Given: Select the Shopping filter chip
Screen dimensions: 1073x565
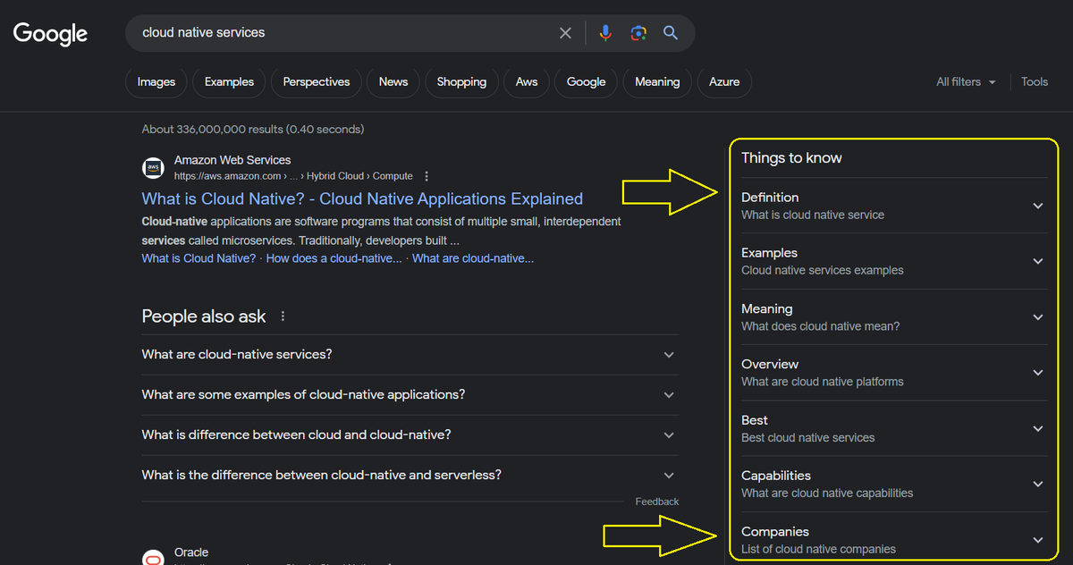Looking at the screenshot, I should pyautogui.click(x=461, y=81).
